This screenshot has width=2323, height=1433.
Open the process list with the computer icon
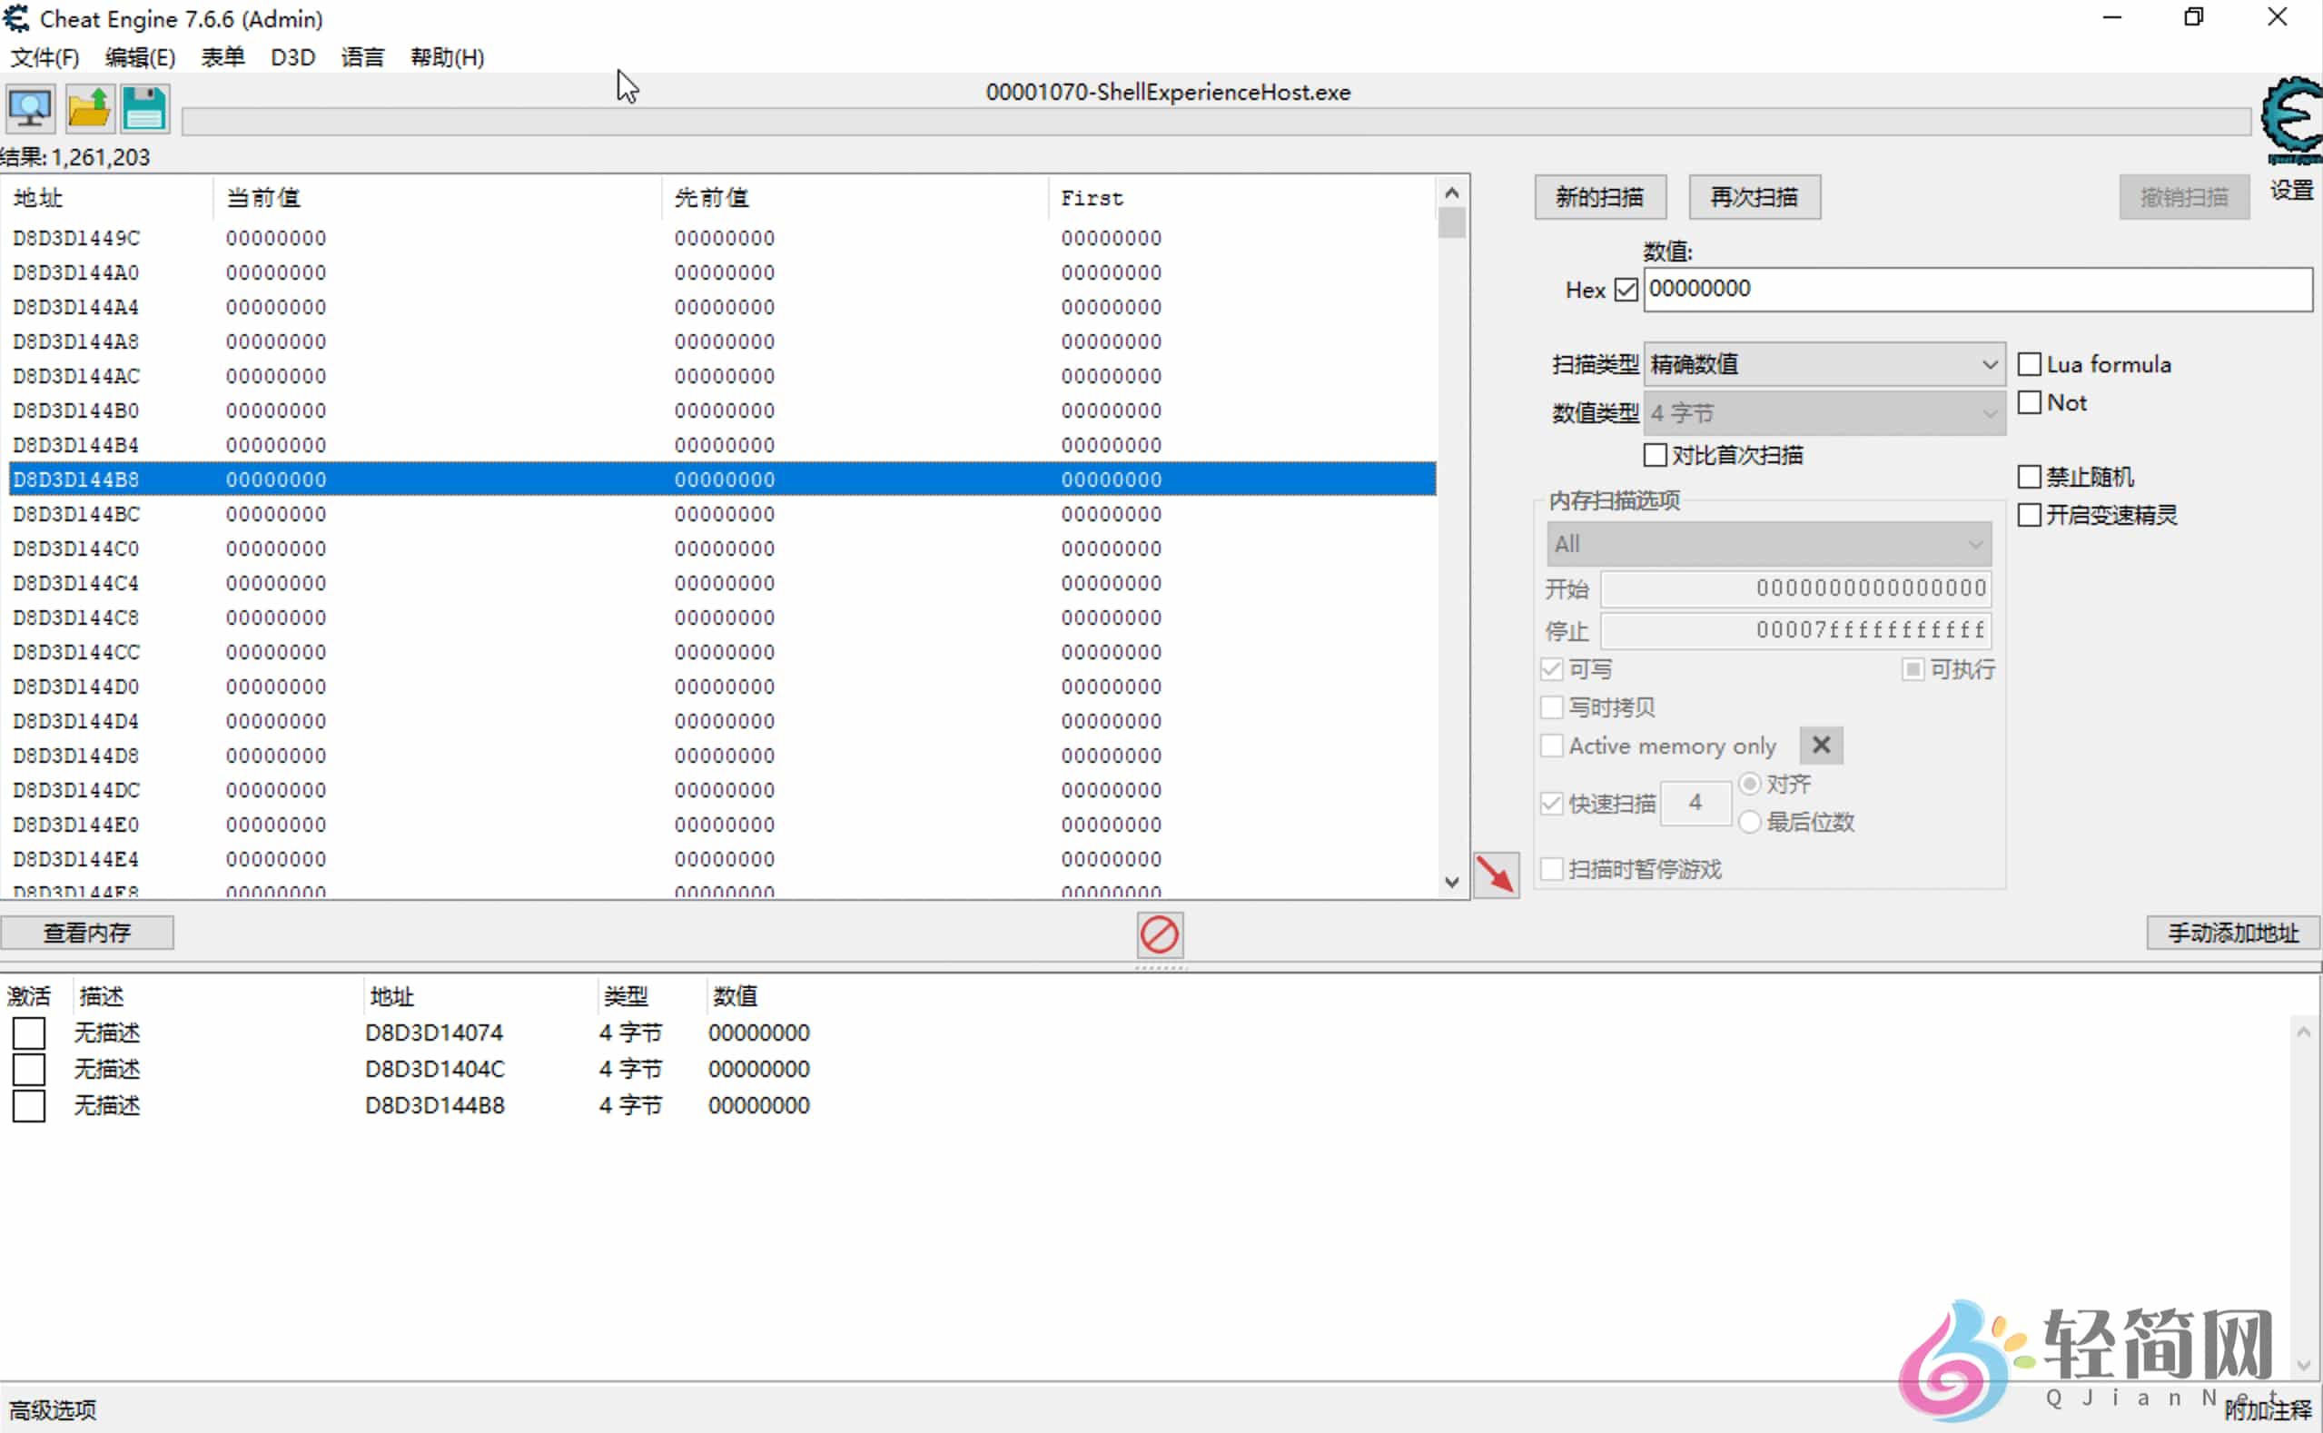pyautogui.click(x=29, y=108)
